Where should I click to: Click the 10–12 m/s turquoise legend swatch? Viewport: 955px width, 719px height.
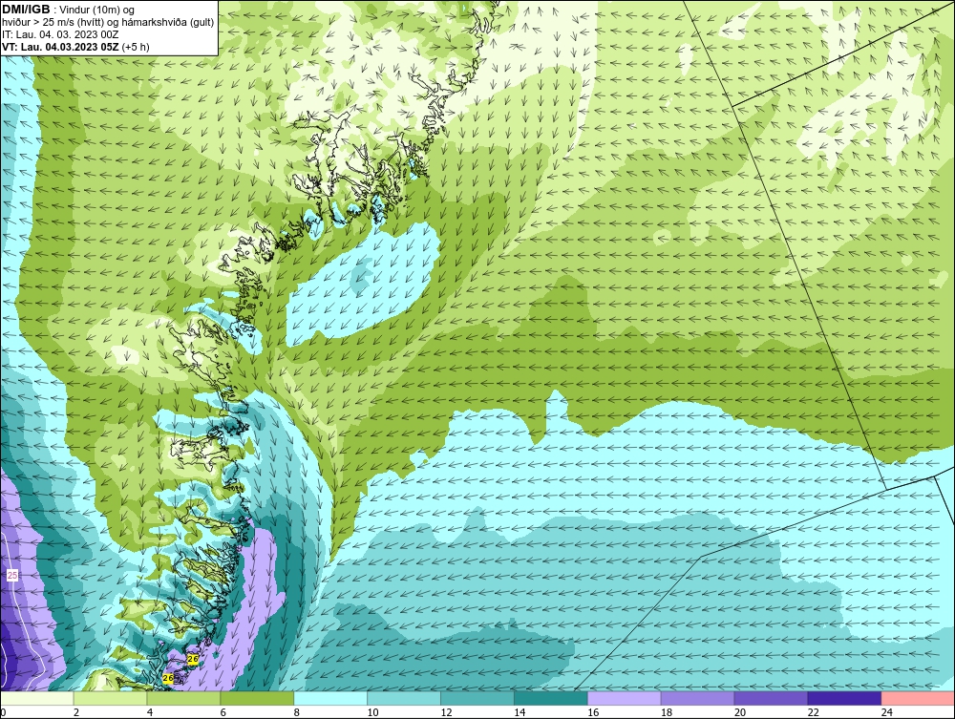coord(404,698)
